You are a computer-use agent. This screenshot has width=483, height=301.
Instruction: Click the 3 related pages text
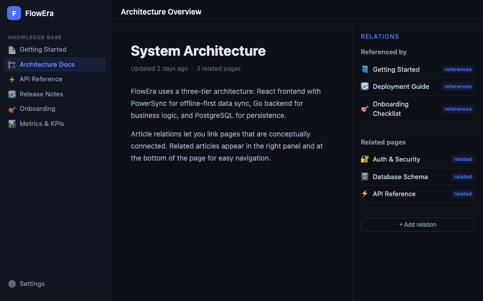(218, 69)
